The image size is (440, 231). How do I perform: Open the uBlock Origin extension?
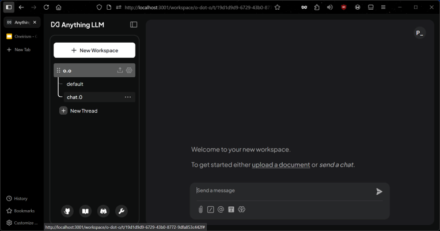click(344, 7)
